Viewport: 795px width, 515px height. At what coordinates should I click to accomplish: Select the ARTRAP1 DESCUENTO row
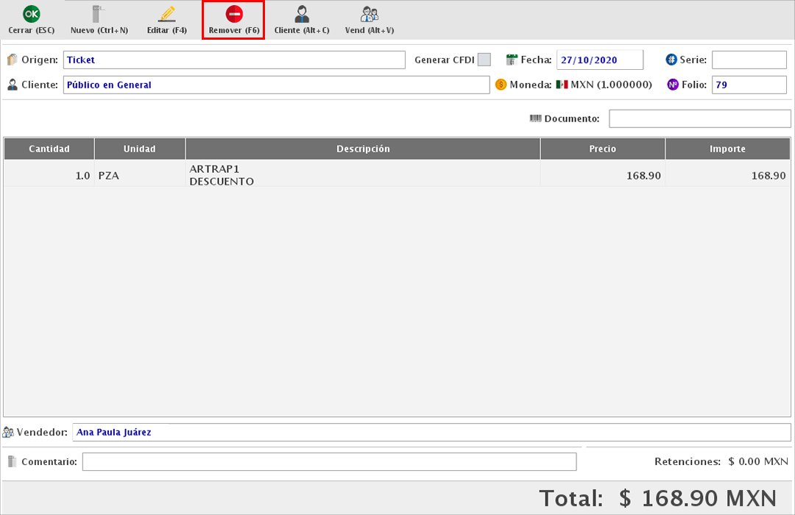tap(362, 175)
